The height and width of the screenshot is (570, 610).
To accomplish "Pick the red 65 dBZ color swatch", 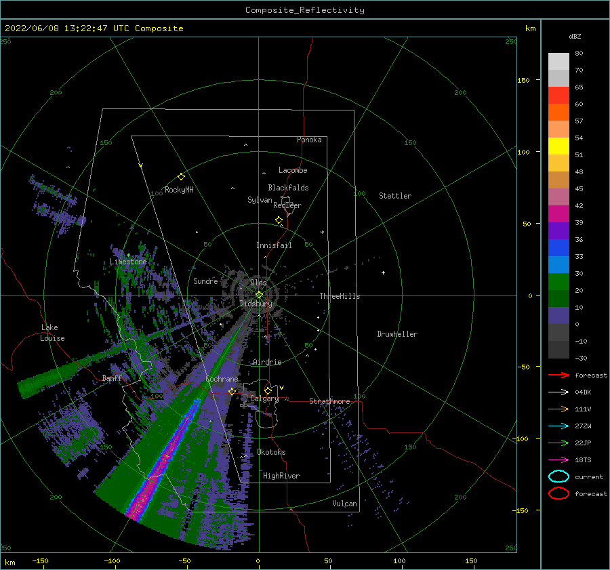I will click(x=558, y=96).
